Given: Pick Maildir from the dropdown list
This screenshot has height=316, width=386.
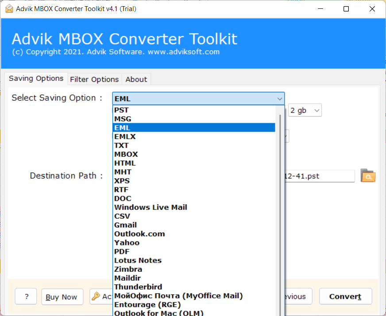Looking at the screenshot, I should click(x=194, y=278).
